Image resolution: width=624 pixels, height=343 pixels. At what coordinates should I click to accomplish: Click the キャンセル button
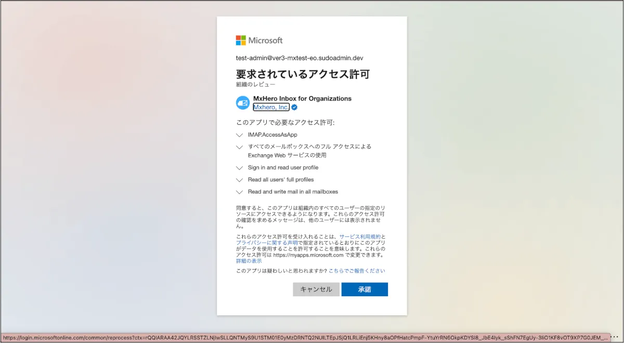pyautogui.click(x=316, y=289)
